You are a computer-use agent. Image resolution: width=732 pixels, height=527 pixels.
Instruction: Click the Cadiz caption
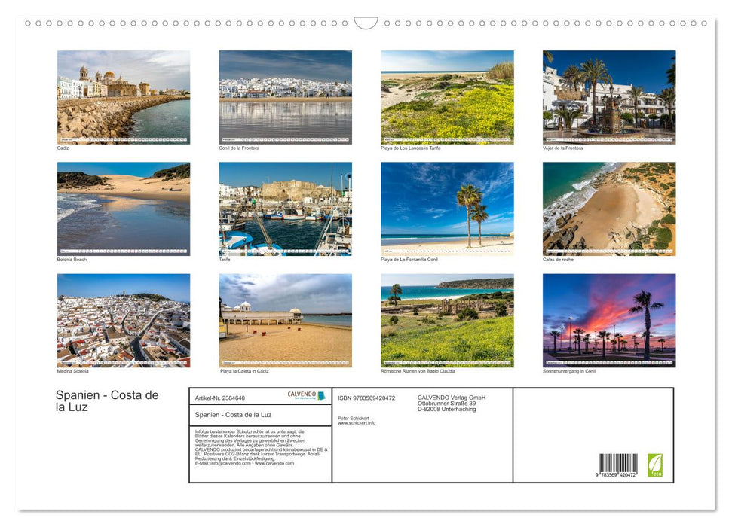tap(63, 148)
